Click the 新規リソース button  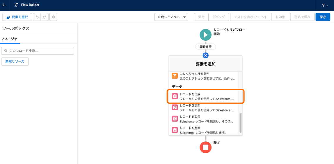[x=15, y=62]
